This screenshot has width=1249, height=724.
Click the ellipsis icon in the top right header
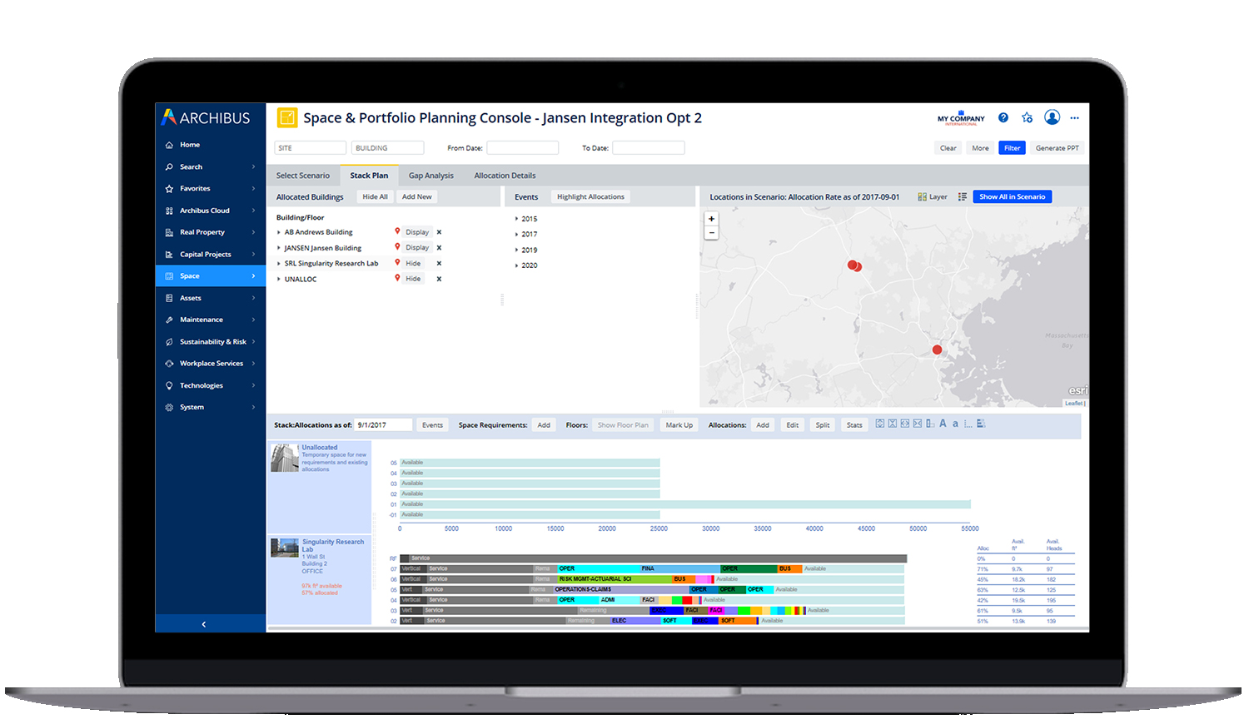pos(1075,118)
